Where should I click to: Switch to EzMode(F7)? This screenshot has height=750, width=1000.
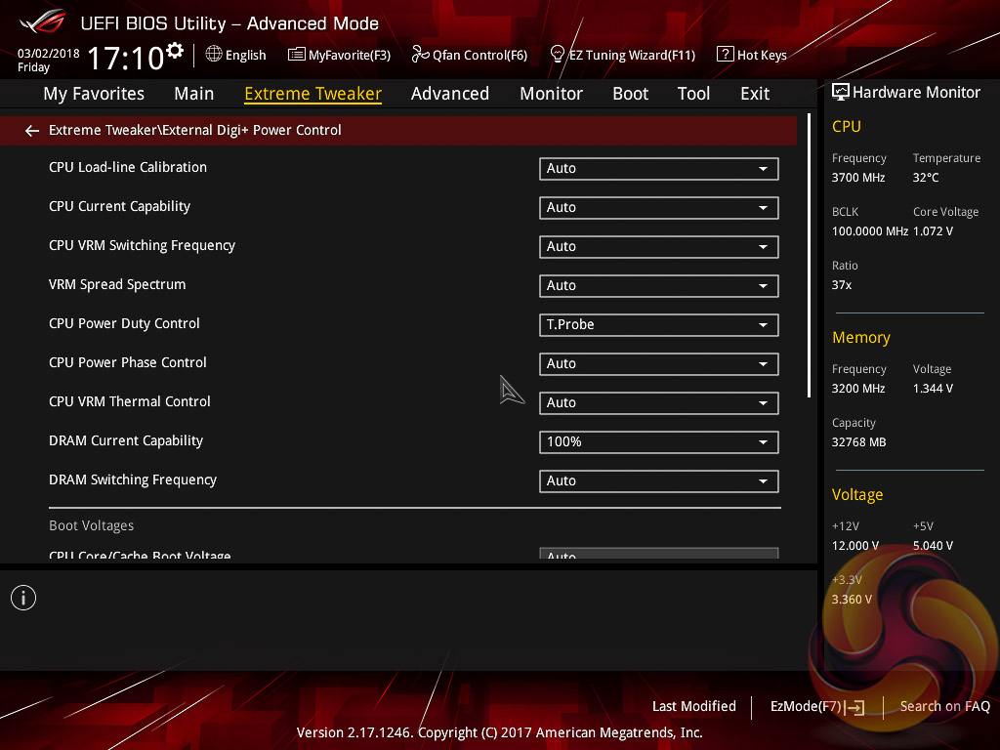(x=806, y=707)
